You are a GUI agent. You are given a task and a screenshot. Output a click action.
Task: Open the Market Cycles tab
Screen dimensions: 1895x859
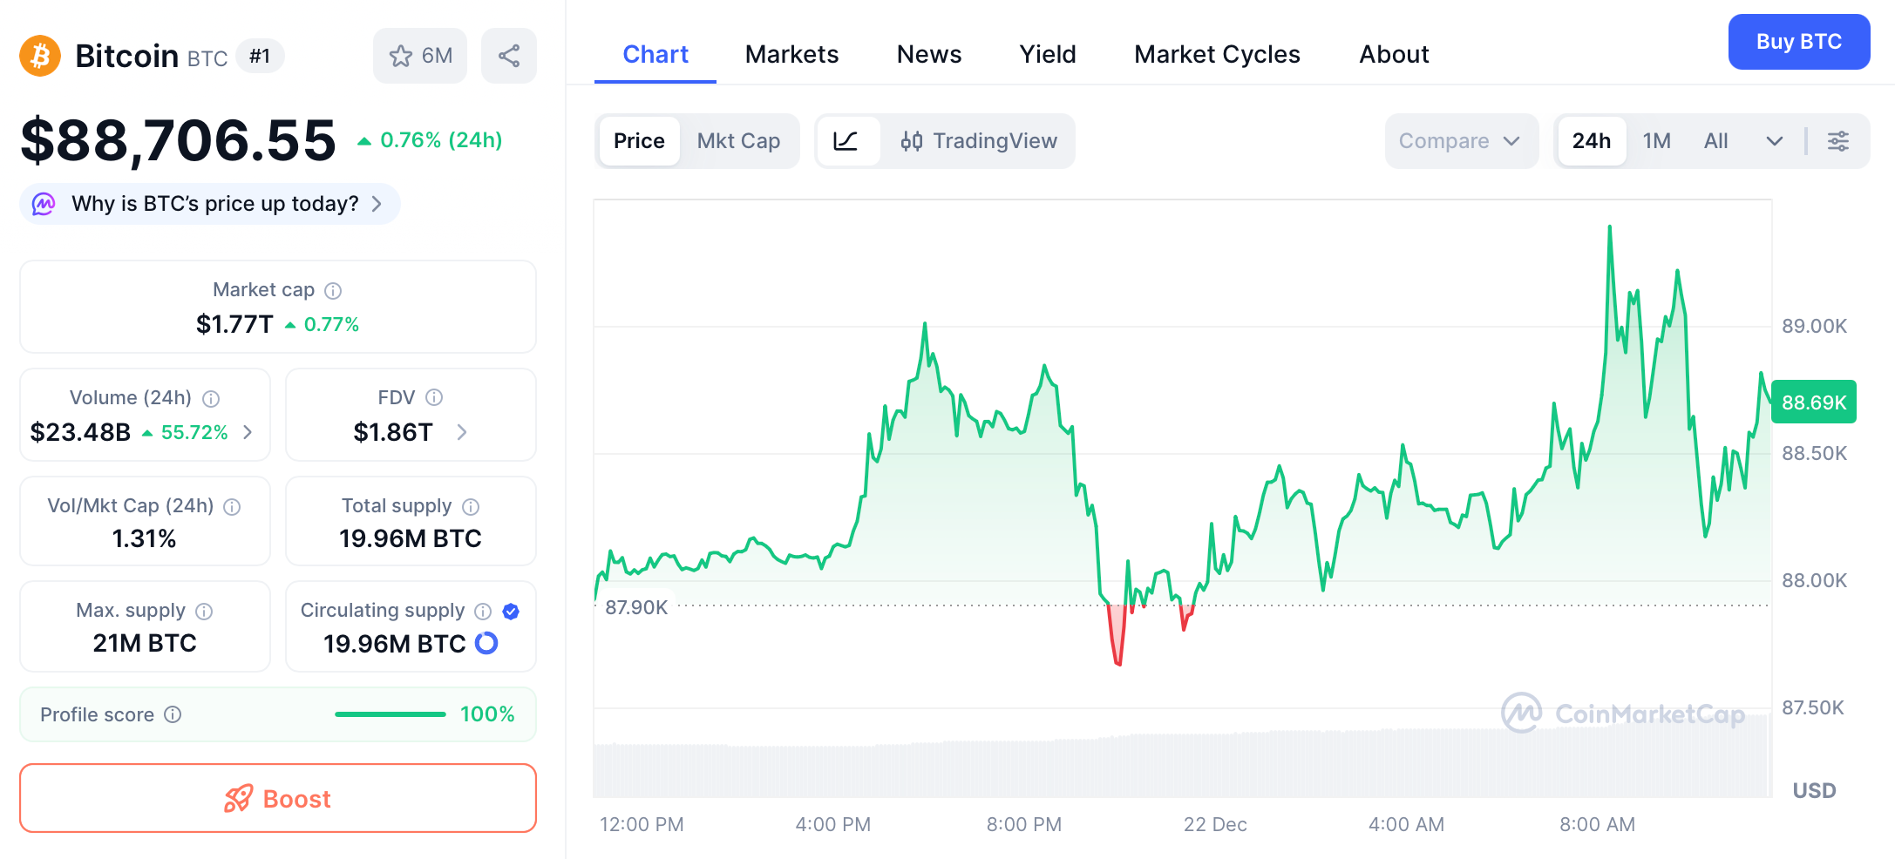[x=1217, y=54]
